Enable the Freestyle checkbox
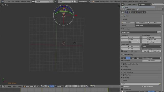 pyautogui.click(x=124, y=75)
